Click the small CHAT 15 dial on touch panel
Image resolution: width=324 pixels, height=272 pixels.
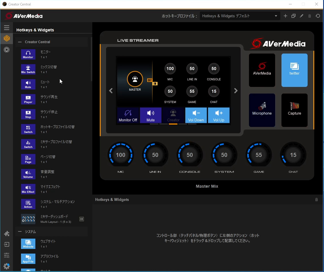pos(214,92)
